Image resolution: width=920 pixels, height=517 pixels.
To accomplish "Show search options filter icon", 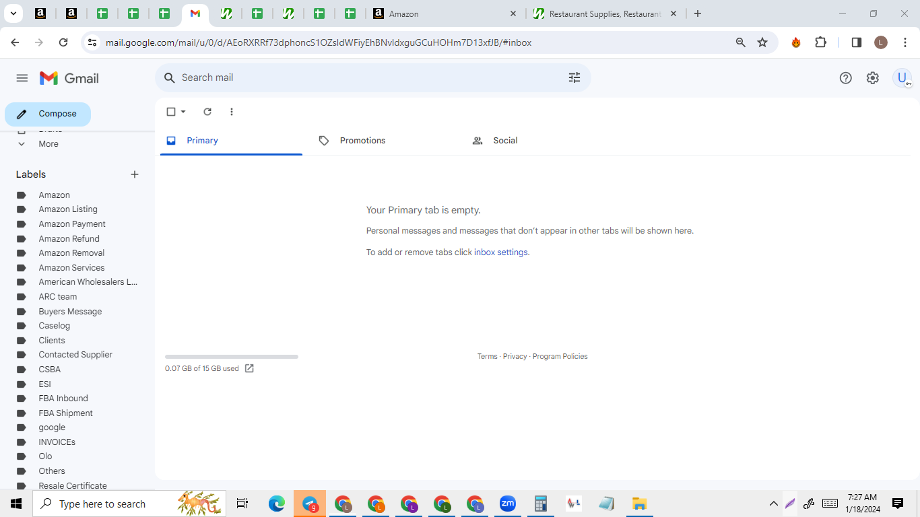I will (x=574, y=78).
